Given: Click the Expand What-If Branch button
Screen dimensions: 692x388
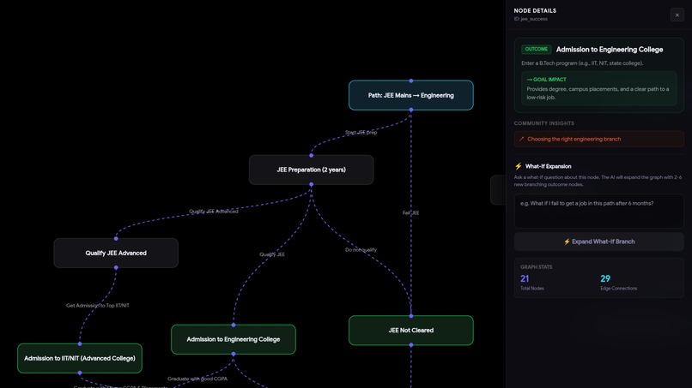Looking at the screenshot, I should [599, 242].
